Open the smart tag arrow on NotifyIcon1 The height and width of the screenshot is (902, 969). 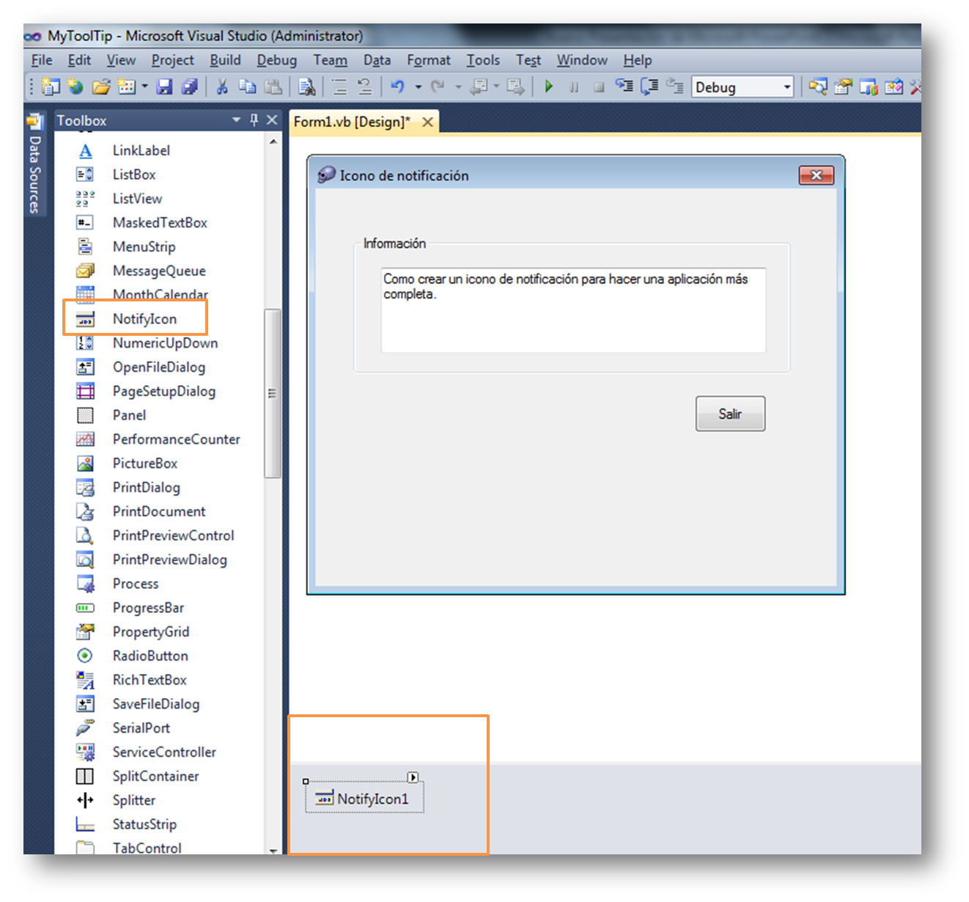click(x=413, y=777)
